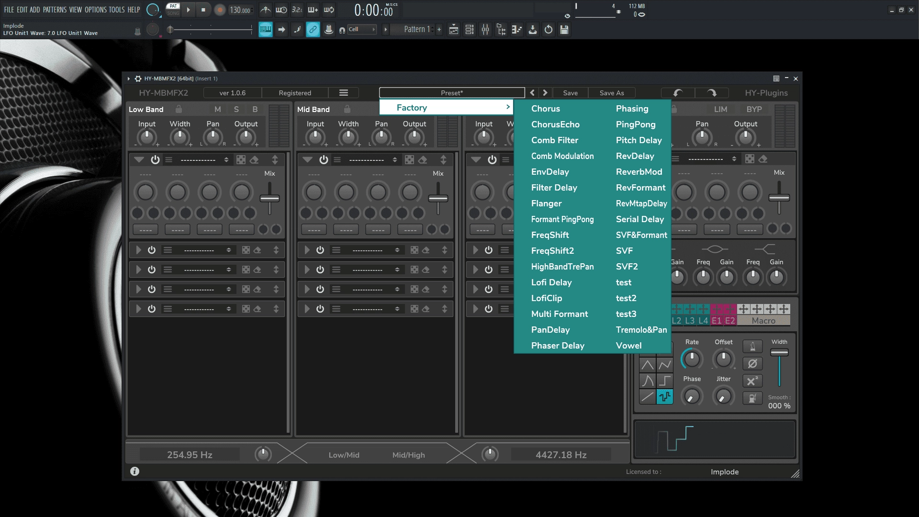Expand the Factory preset submenu

point(446,108)
